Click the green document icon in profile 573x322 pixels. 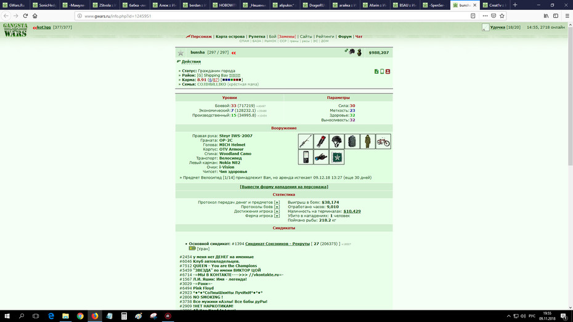[x=376, y=71]
